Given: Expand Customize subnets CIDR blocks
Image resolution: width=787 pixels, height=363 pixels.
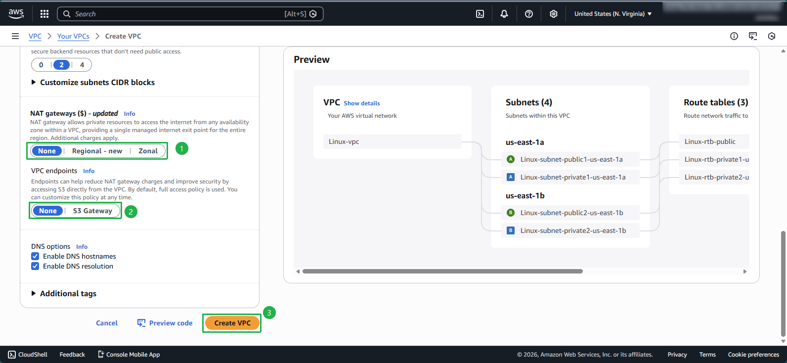Looking at the screenshot, I should click(93, 83).
